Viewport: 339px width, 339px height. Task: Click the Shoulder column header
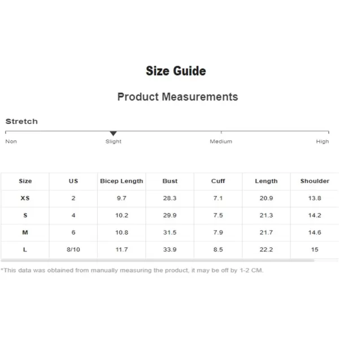[315, 181]
